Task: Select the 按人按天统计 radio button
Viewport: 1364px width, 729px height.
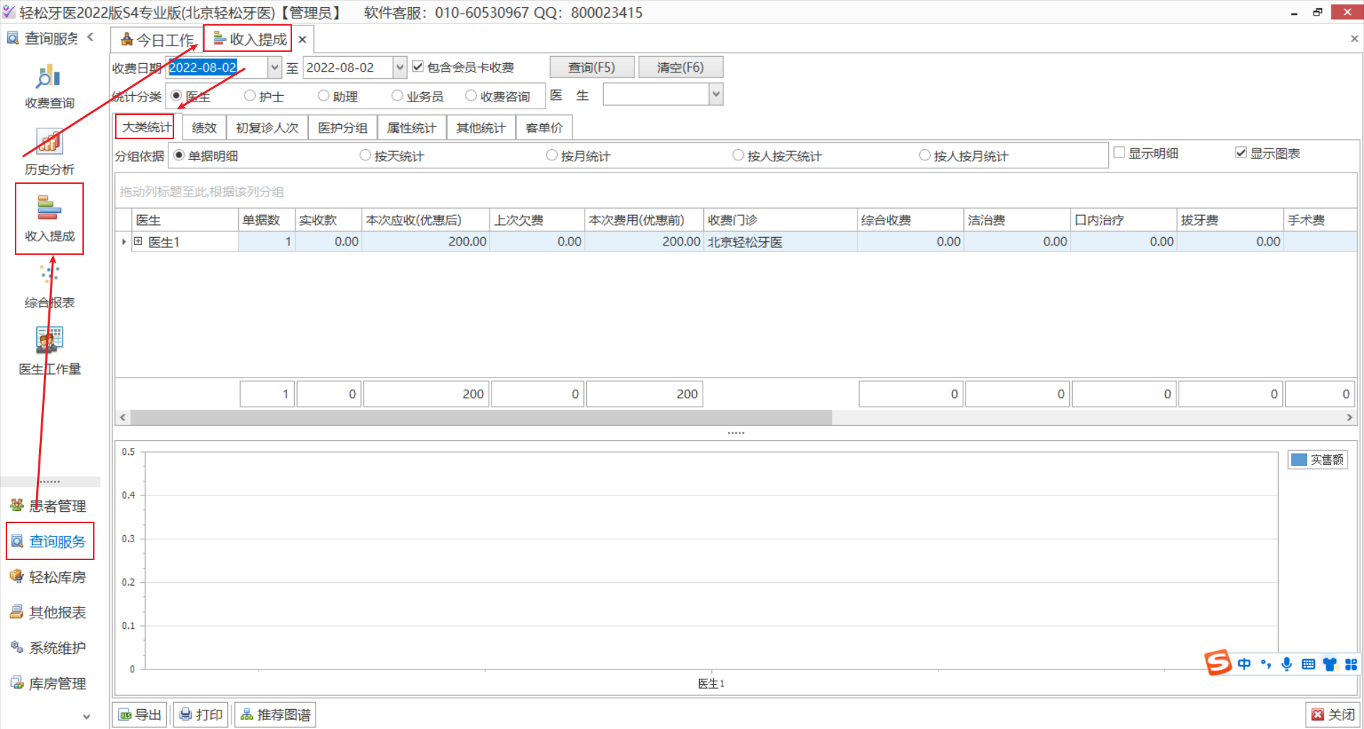Action: tap(739, 155)
